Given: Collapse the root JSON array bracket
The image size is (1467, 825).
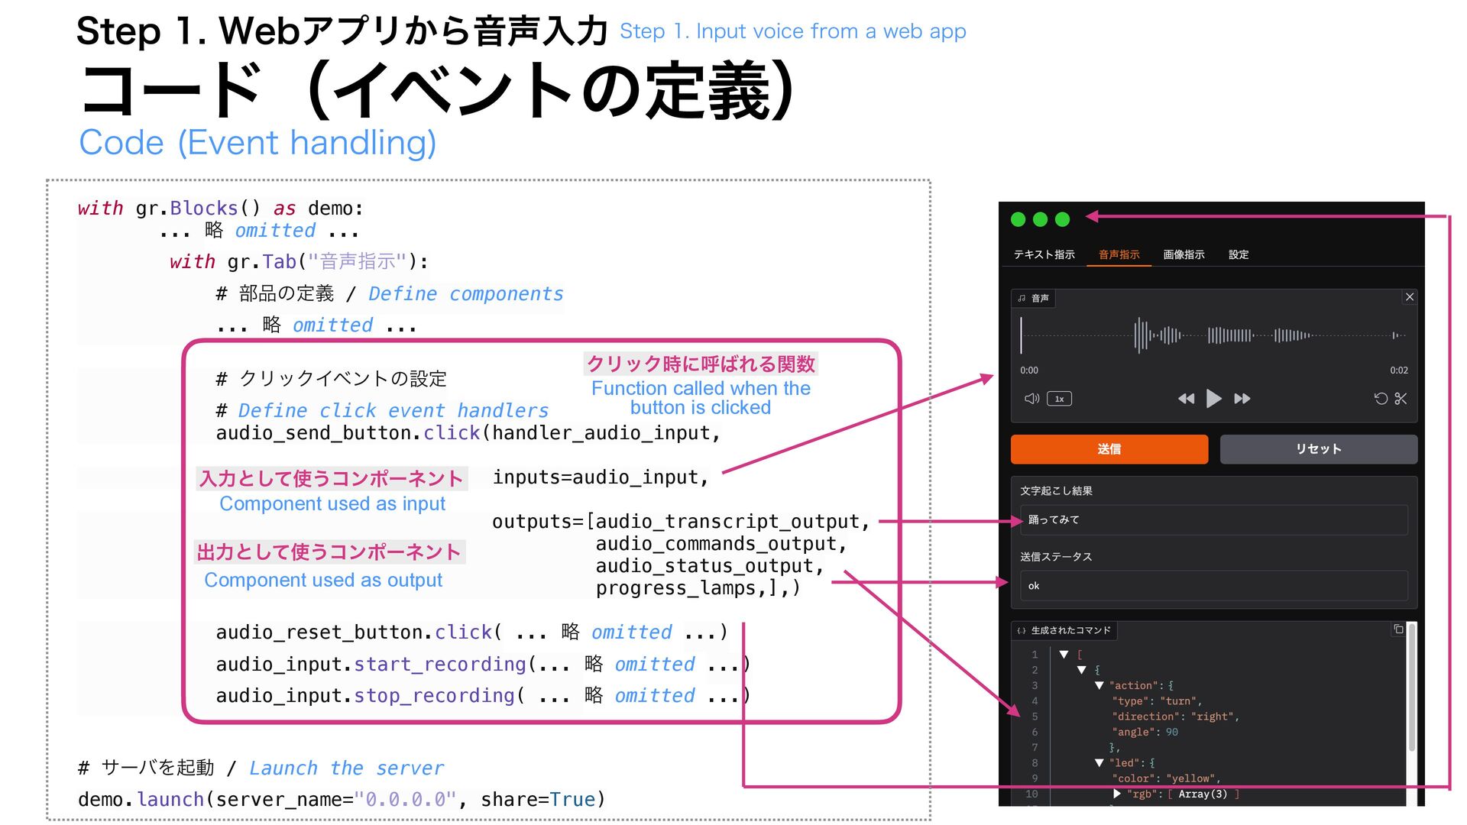Looking at the screenshot, I should pos(1064,655).
